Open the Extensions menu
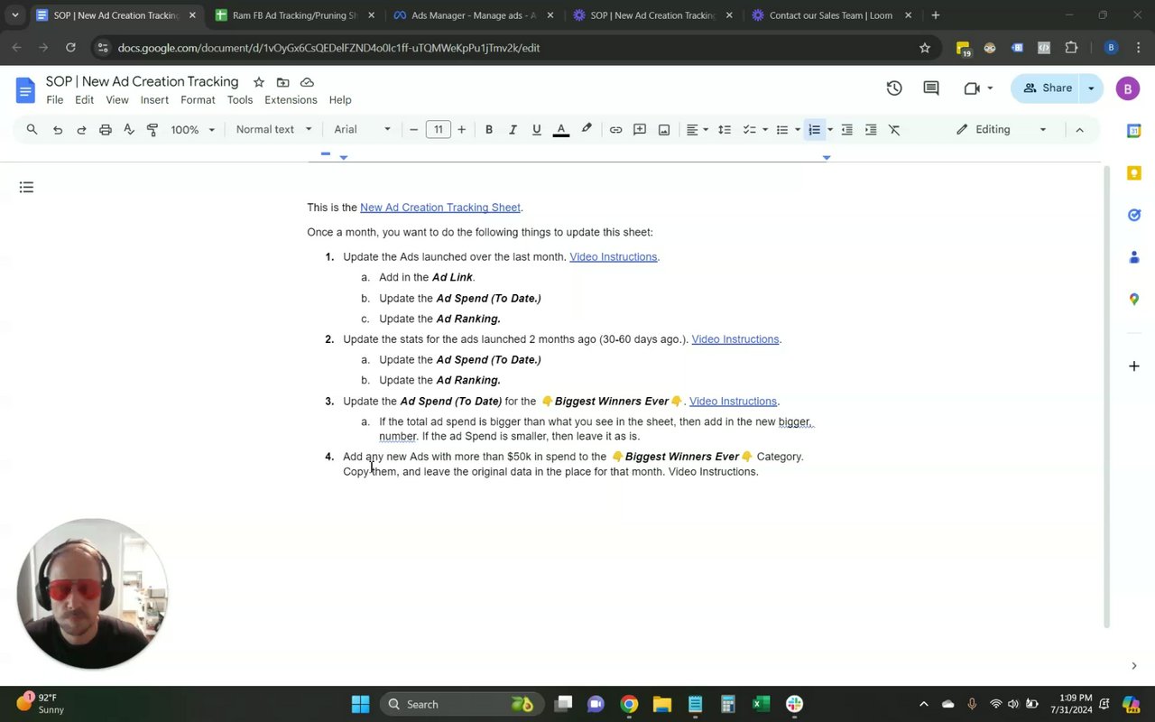The image size is (1155, 722). (291, 100)
